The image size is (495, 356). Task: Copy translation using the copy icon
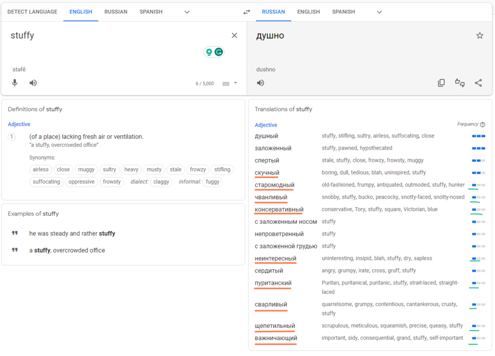tap(441, 83)
